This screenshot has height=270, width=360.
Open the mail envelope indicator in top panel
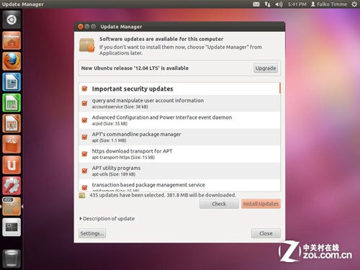tap(256, 4)
